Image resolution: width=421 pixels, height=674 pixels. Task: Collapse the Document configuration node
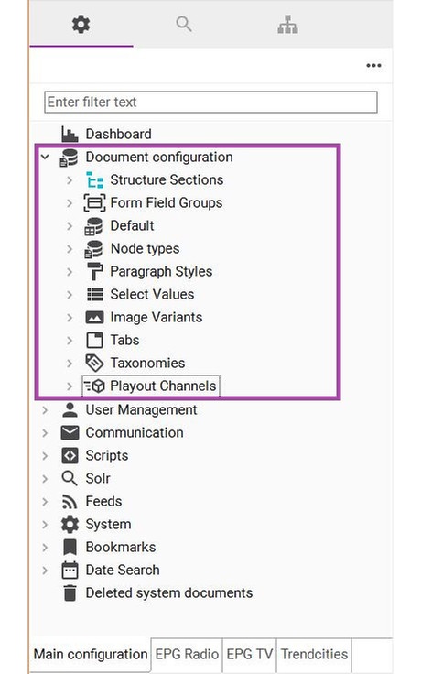point(45,157)
